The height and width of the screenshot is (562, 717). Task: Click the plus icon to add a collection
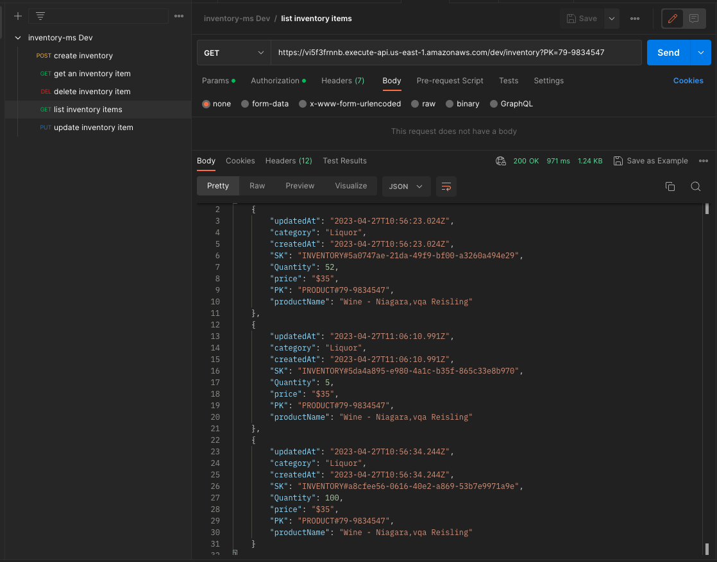(18, 17)
